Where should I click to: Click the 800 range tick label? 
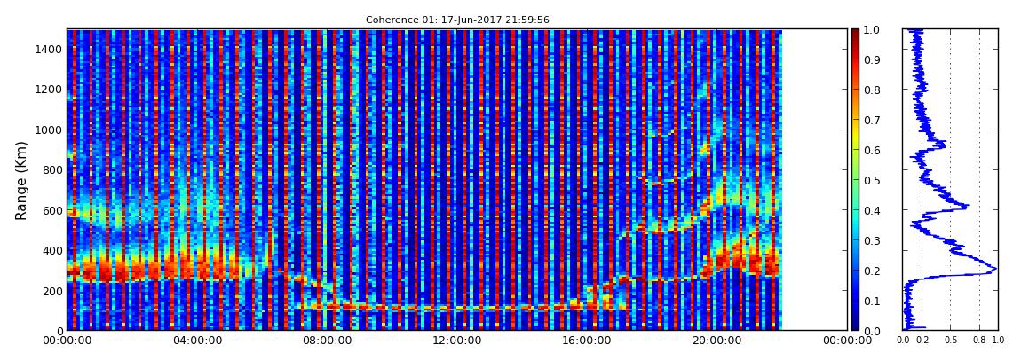tap(52, 170)
